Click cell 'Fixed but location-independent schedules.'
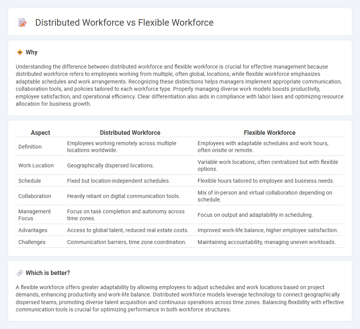The image size is (360, 329). coord(130,181)
